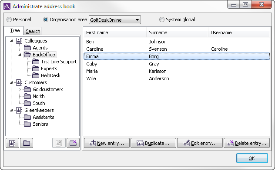Click the Caroline username cell
The image size is (275, 170).
(x=219, y=49)
